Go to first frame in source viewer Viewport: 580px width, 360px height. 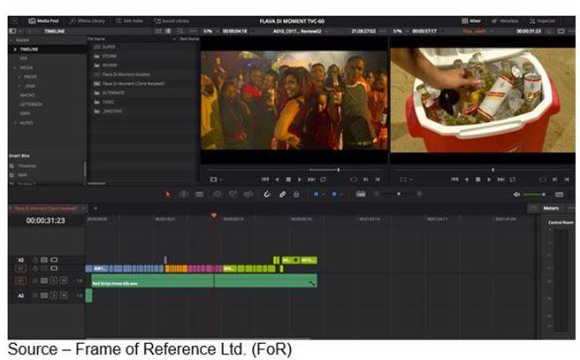(x=265, y=180)
